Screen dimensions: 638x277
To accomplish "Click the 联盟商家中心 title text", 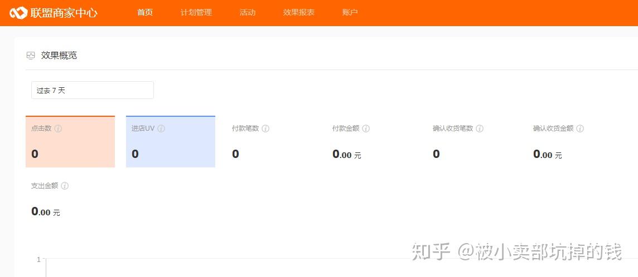I will click(64, 13).
